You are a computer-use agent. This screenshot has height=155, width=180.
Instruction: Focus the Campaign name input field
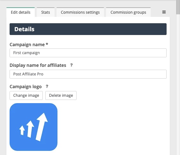(88, 53)
